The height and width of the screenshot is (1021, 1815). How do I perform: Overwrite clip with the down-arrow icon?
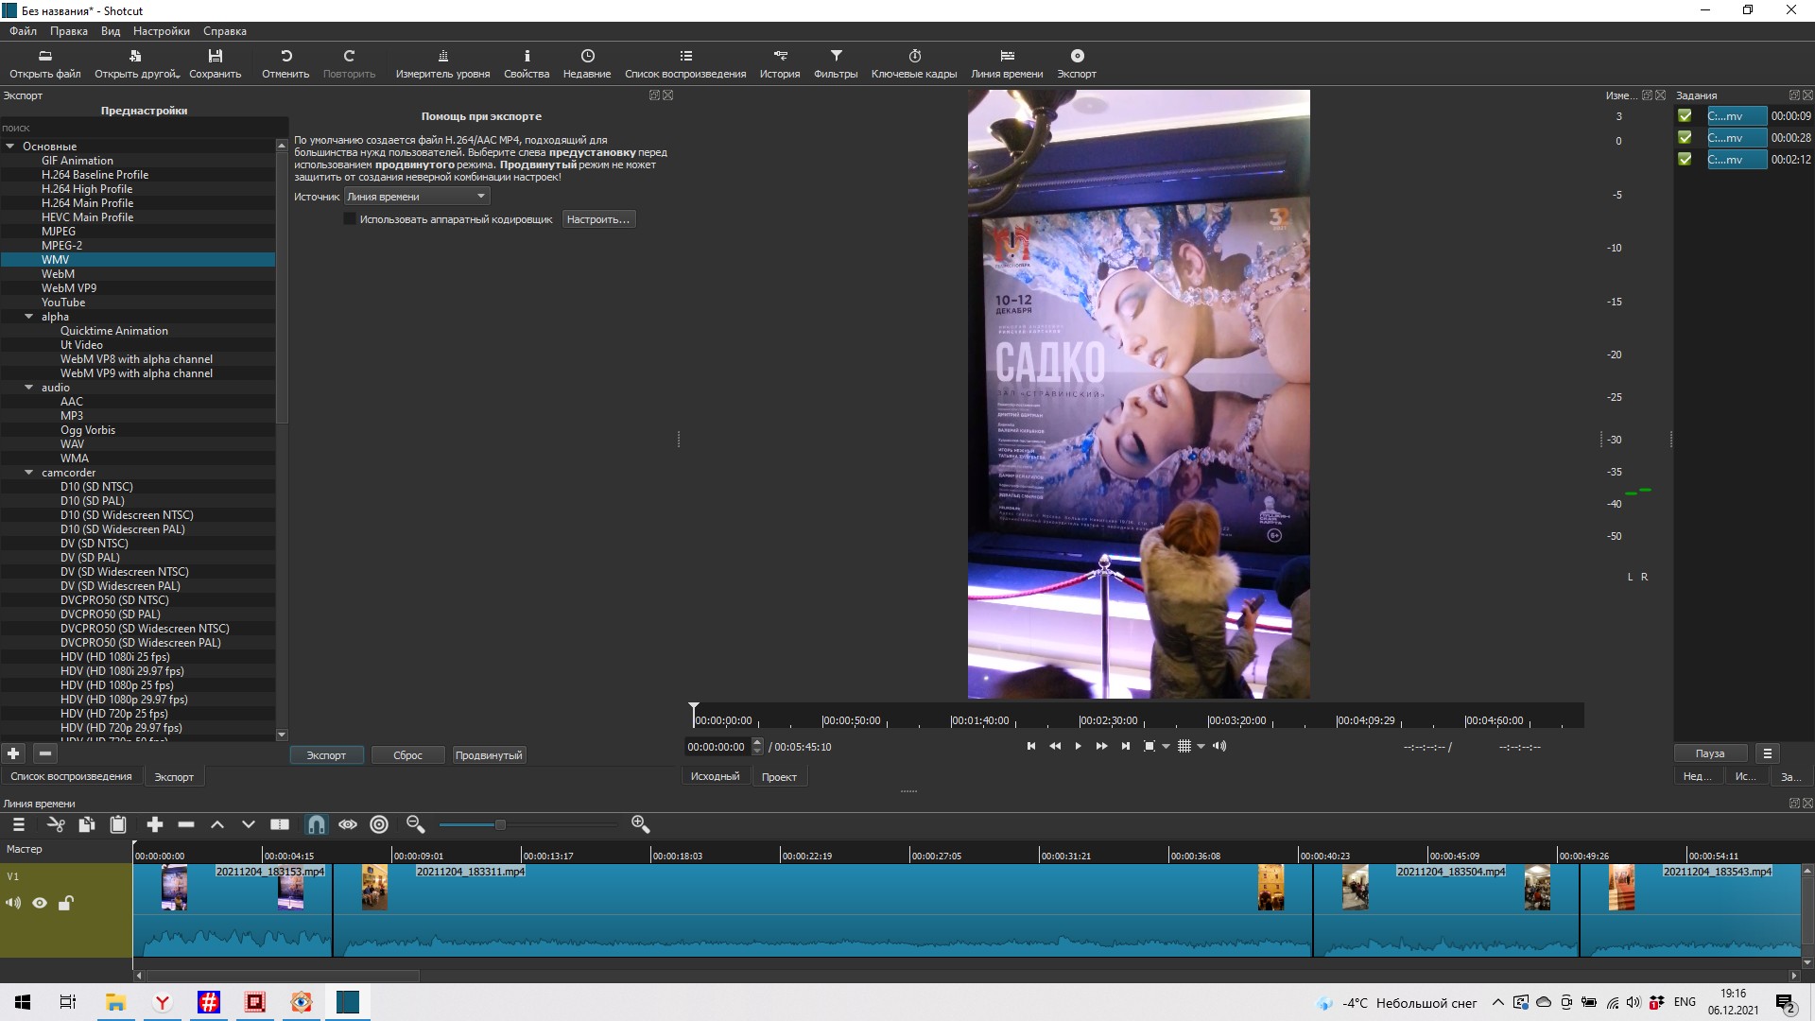pos(249,824)
